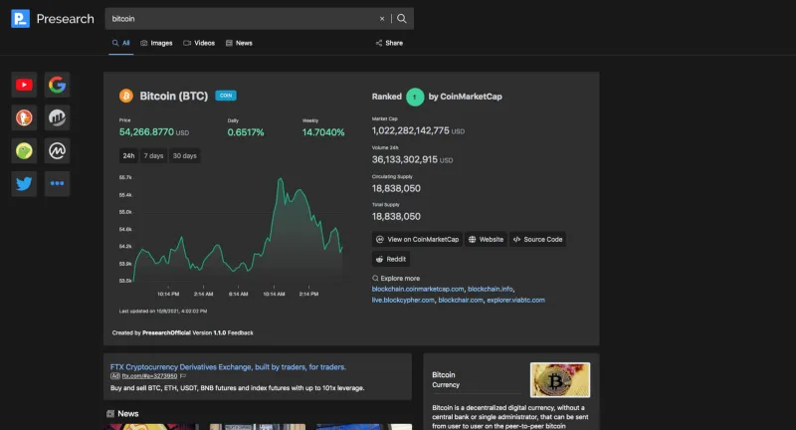Image resolution: width=796 pixels, height=430 pixels.
Task: Select the 7 days chart range
Action: [153, 156]
